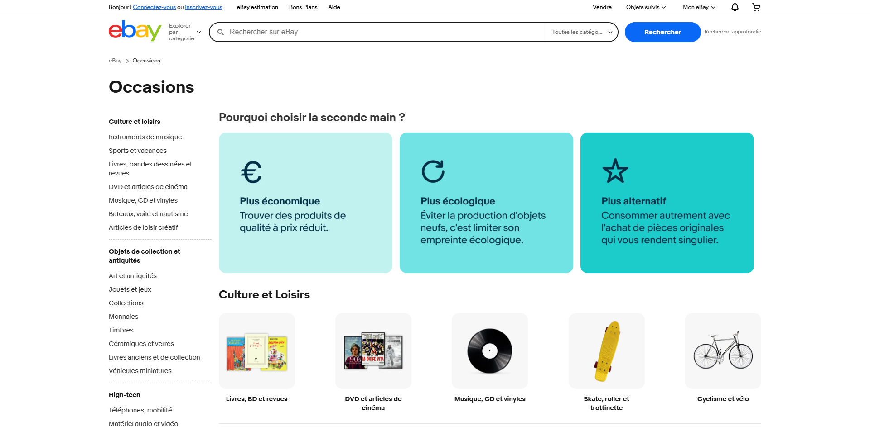
Task: Open the vinyl record thumbnail
Action: tap(490, 351)
